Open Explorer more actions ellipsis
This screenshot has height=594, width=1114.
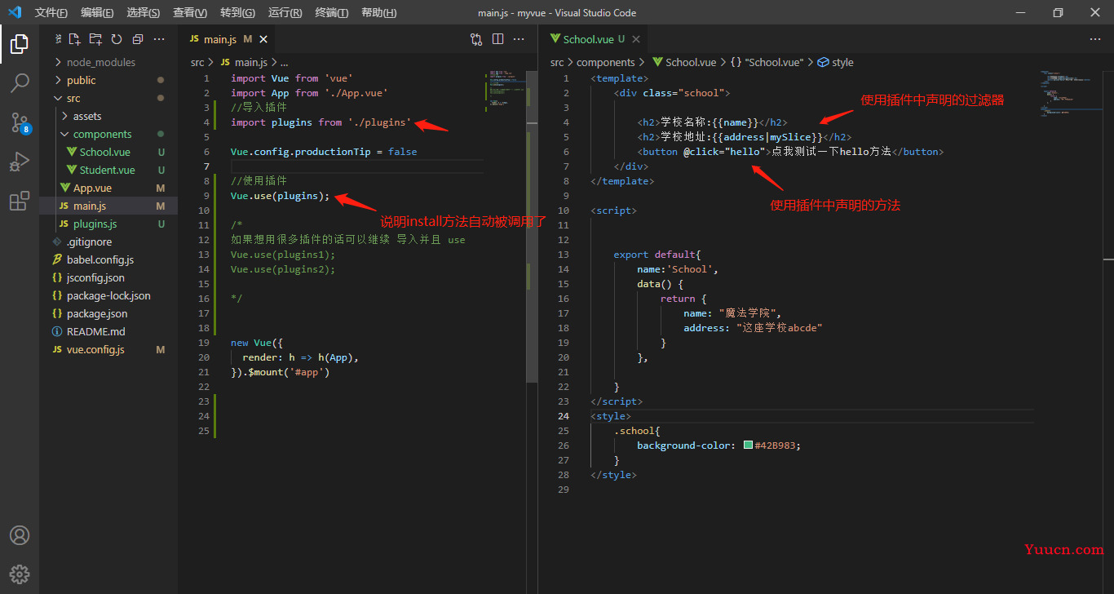click(x=160, y=39)
